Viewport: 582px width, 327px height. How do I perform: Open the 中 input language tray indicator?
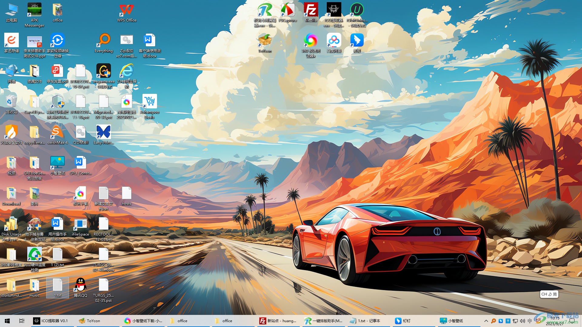click(x=530, y=321)
